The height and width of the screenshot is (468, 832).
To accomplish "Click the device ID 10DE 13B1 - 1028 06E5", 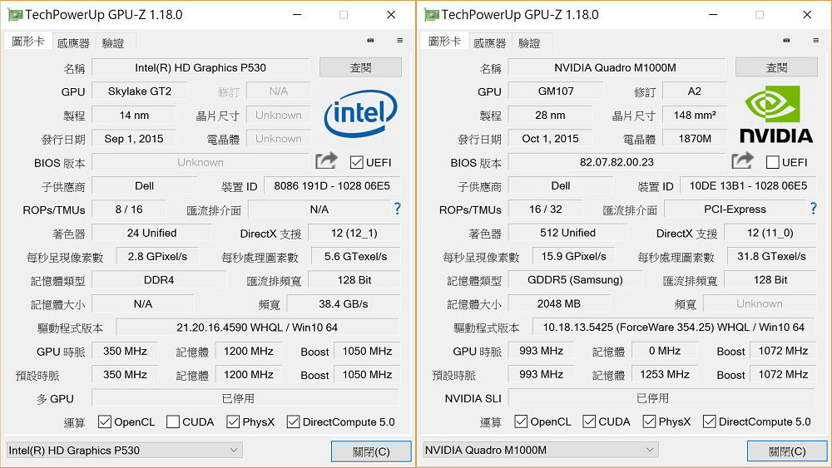I will coord(748,185).
